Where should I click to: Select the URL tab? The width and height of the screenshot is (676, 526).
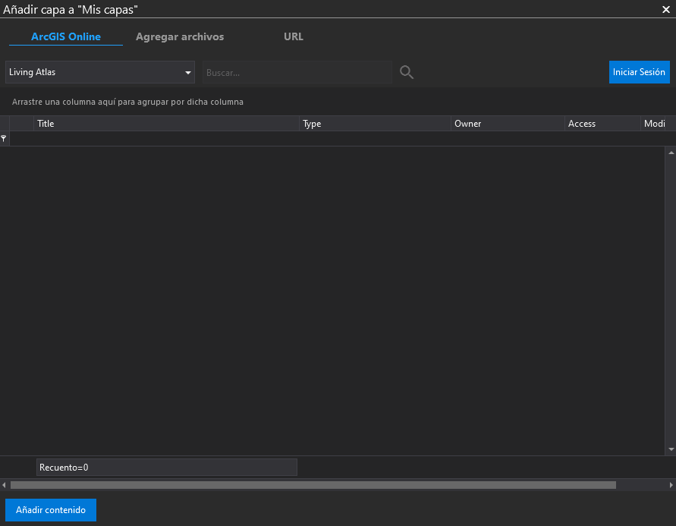coord(294,36)
